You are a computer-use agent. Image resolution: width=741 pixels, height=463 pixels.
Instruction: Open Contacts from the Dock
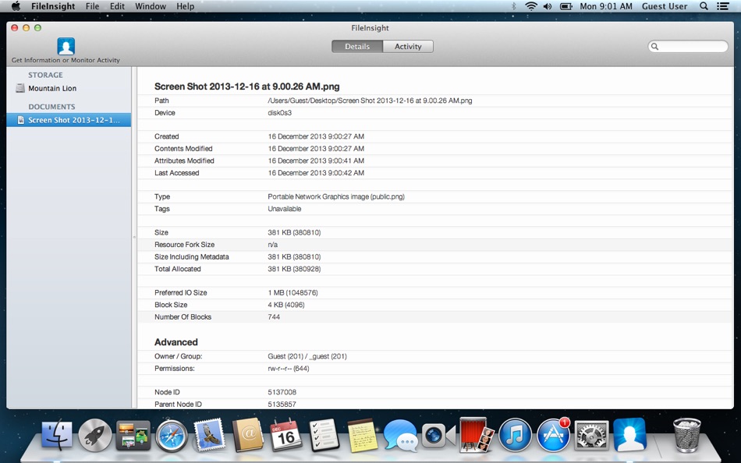[x=248, y=435]
